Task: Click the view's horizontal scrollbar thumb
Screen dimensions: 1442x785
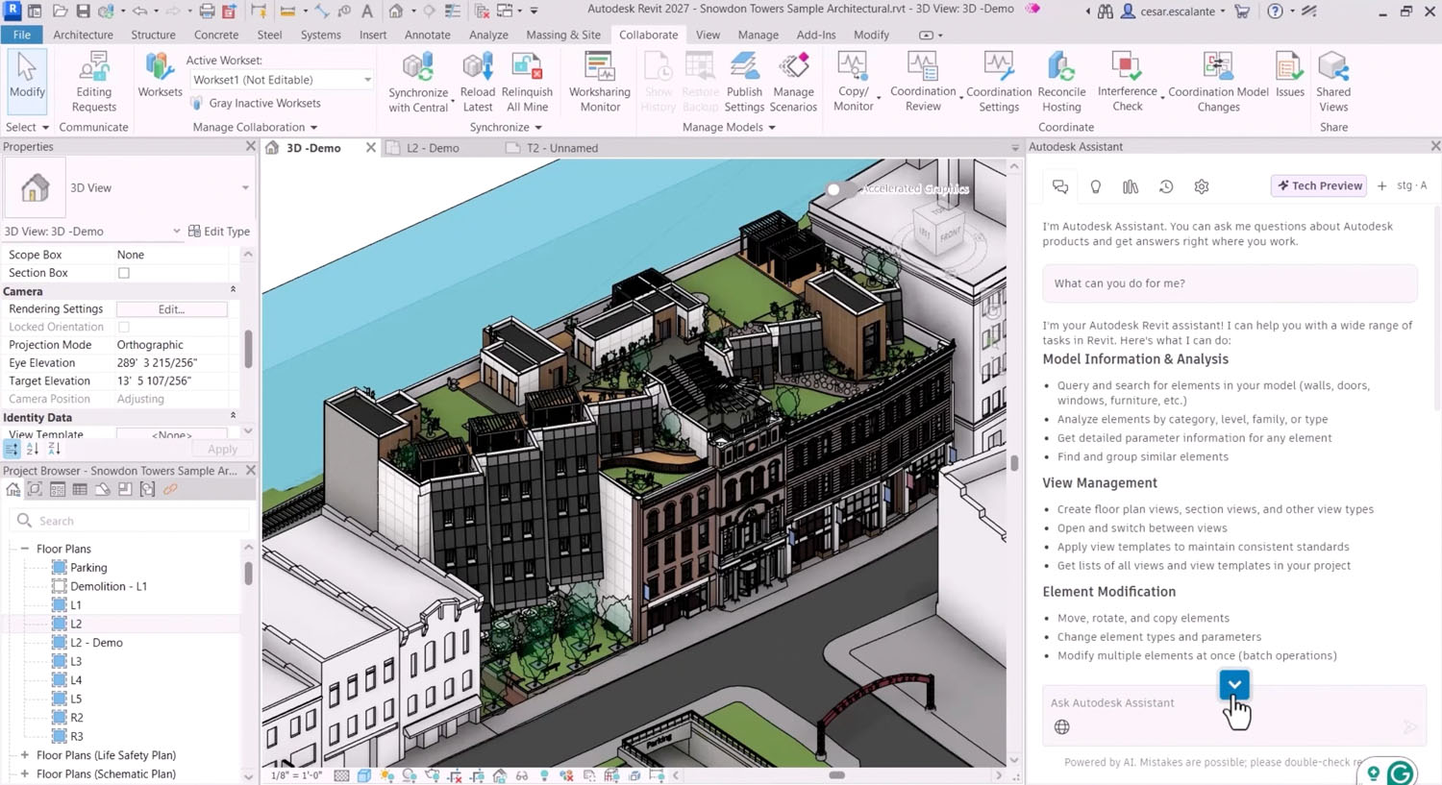Action: pyautogui.click(x=836, y=775)
